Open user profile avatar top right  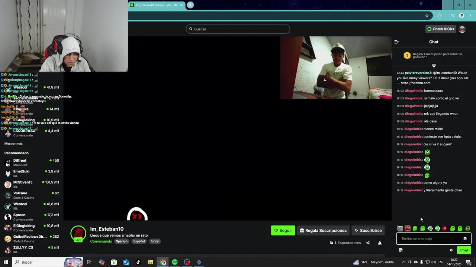tap(462, 29)
